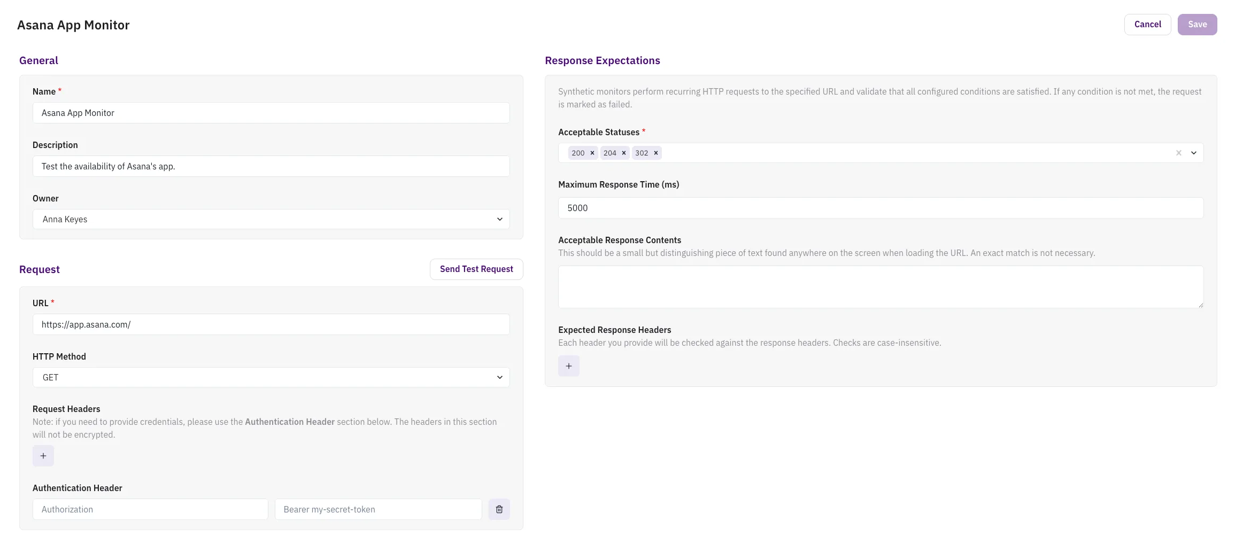The image size is (1243, 552).
Task: Focus the Acceptable Response Contents textarea
Action: click(x=880, y=287)
